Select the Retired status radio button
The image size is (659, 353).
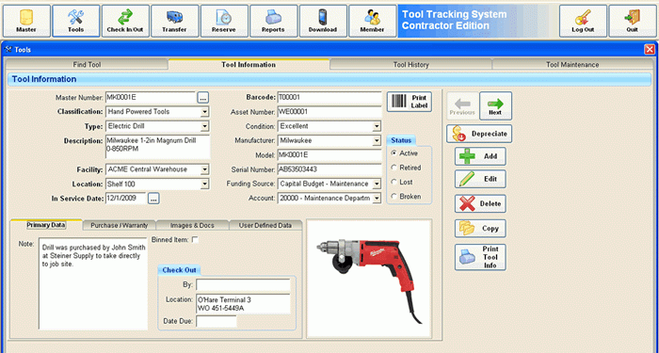[394, 168]
